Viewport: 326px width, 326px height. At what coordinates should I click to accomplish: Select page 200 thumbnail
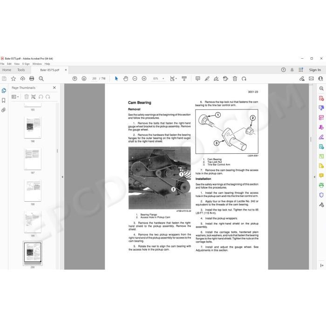click(33, 253)
